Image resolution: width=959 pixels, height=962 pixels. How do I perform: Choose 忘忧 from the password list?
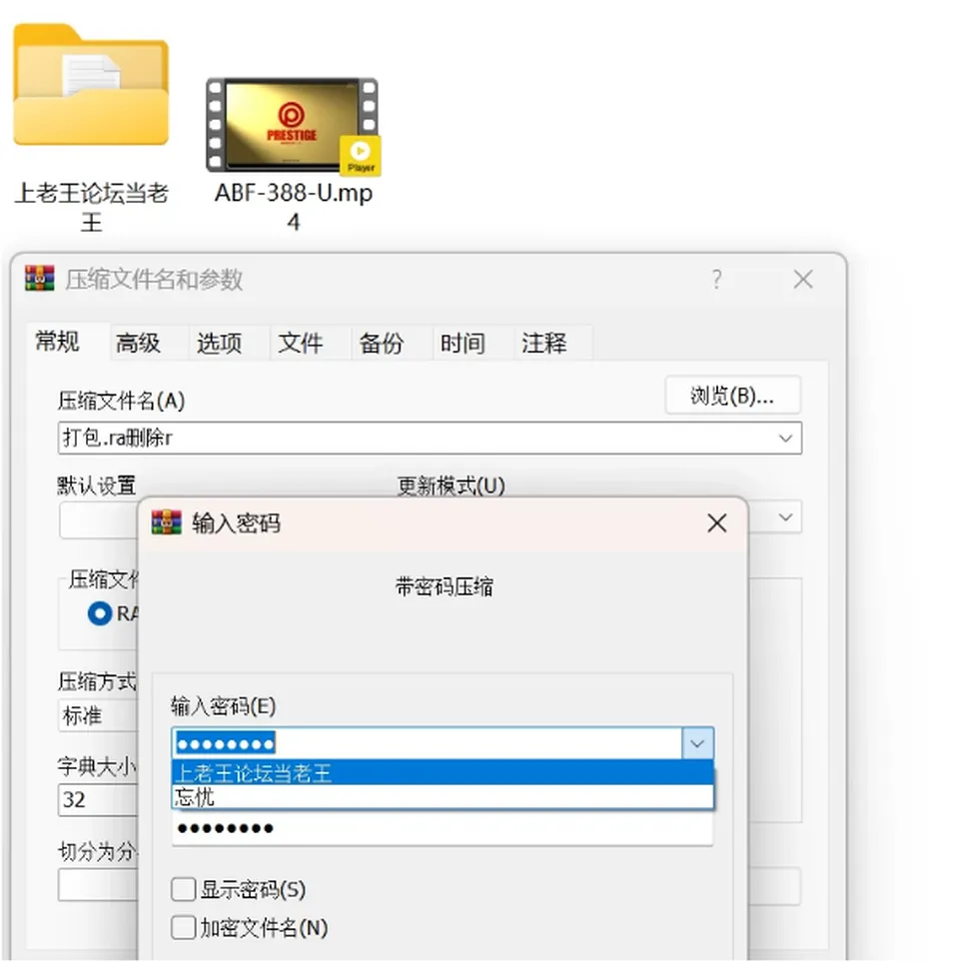(x=443, y=797)
